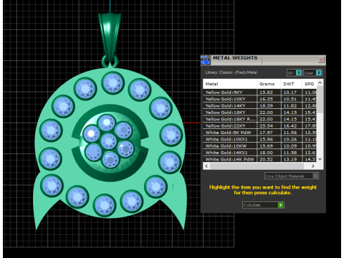Sort by the Metal column header
This screenshot has height=258, width=344.
point(230,84)
